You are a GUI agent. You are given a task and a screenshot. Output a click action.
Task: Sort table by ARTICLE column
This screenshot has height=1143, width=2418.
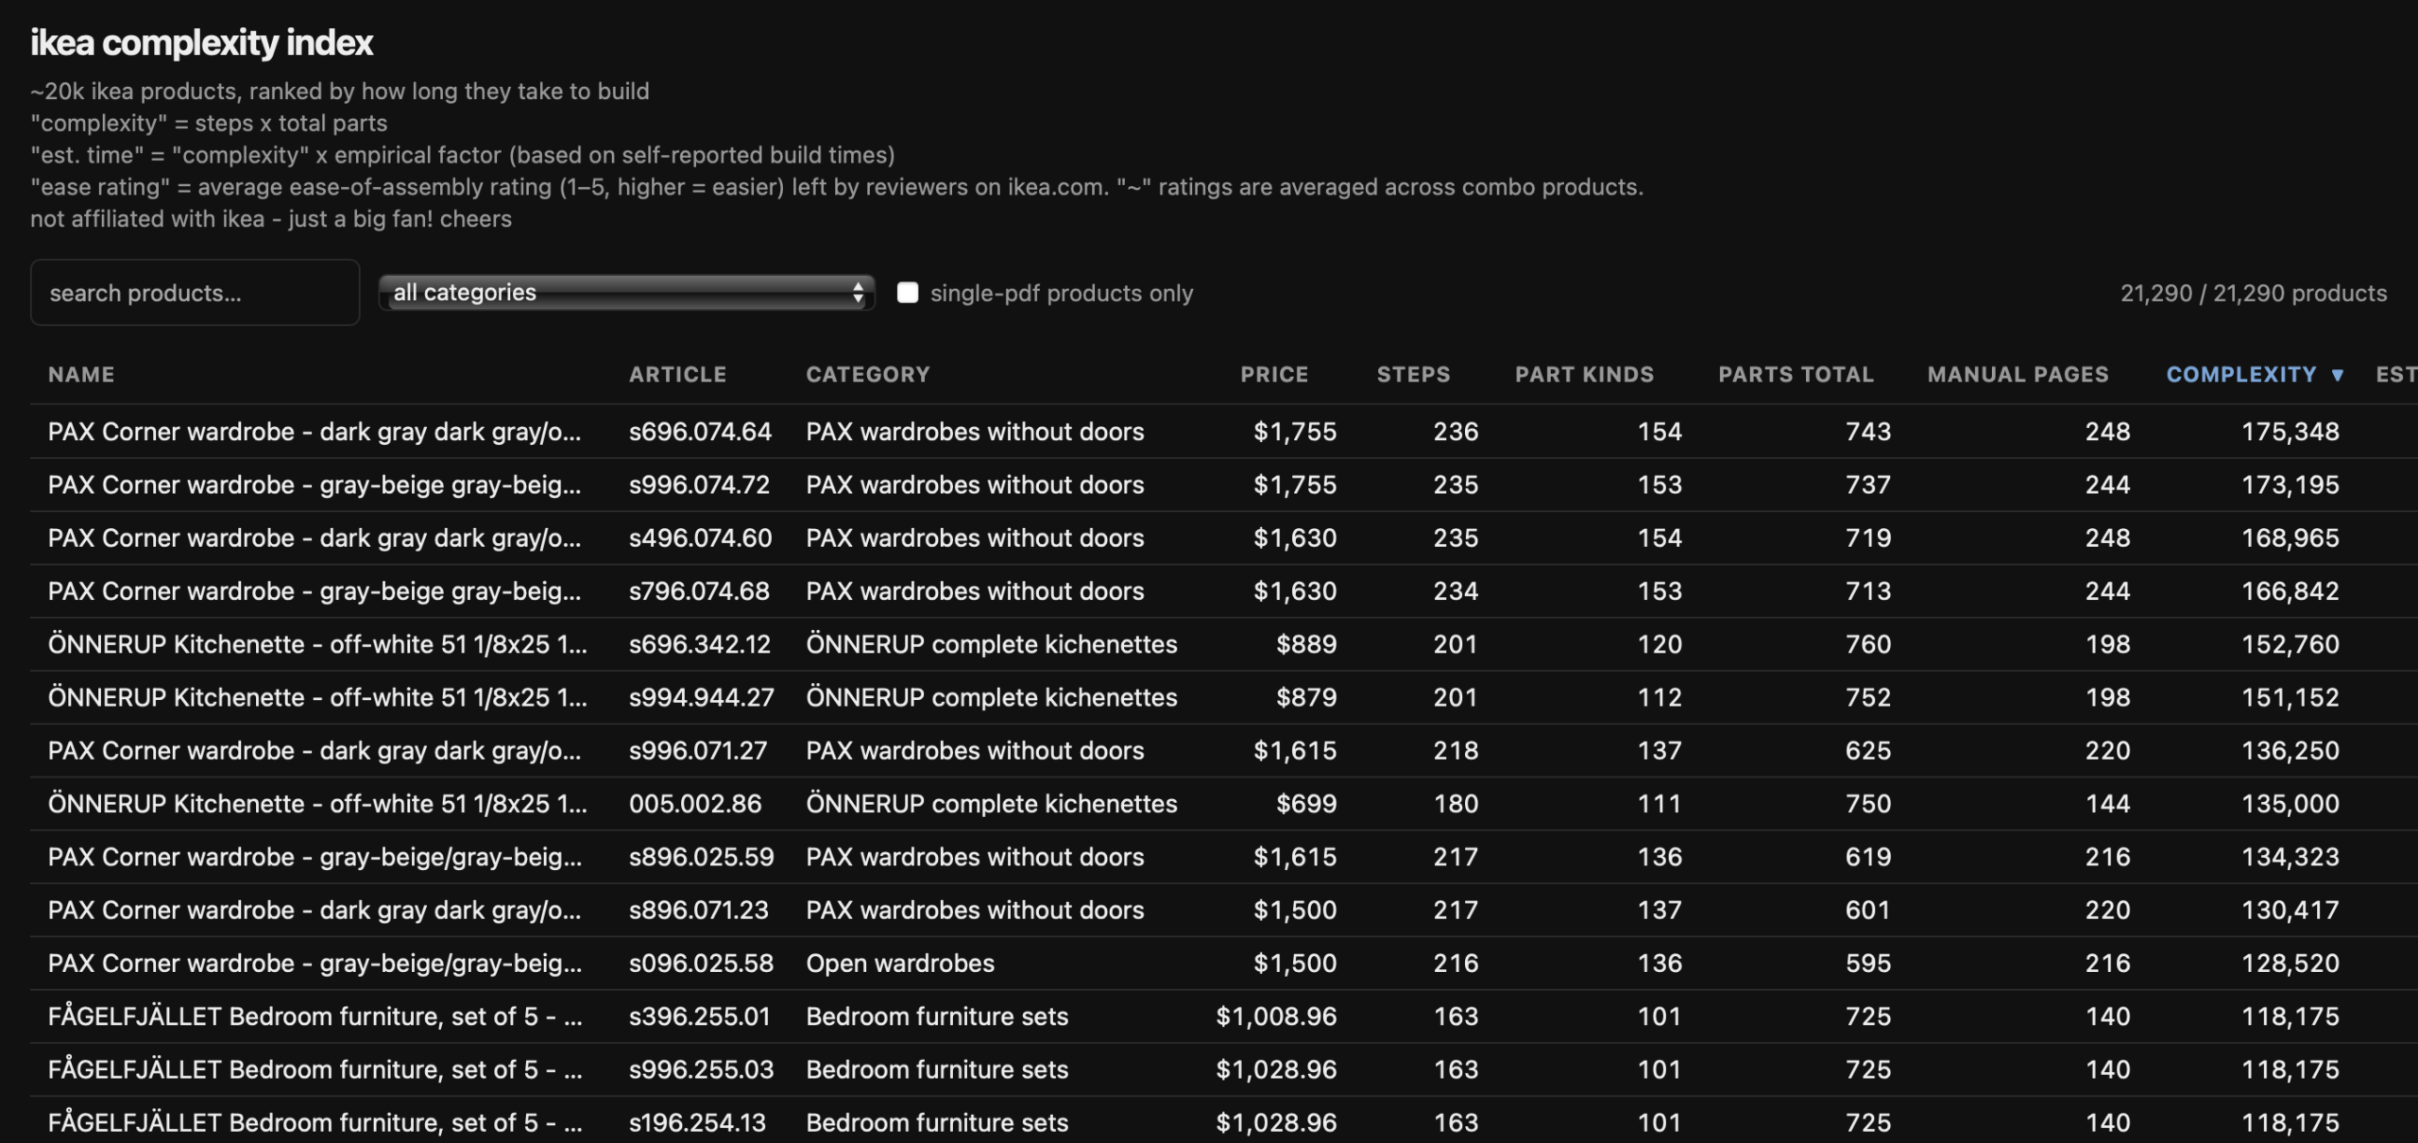tap(678, 375)
